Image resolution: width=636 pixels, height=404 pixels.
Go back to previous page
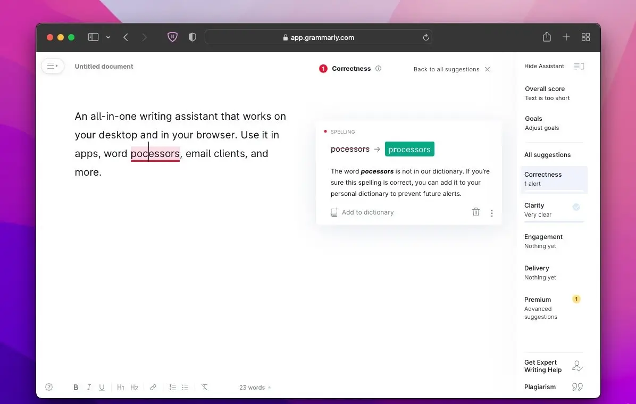coord(125,37)
